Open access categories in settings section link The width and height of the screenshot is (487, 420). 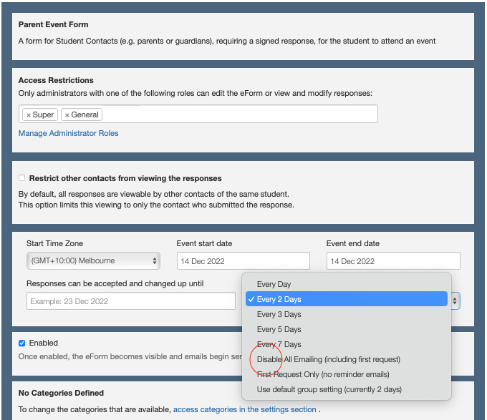pos(244,409)
